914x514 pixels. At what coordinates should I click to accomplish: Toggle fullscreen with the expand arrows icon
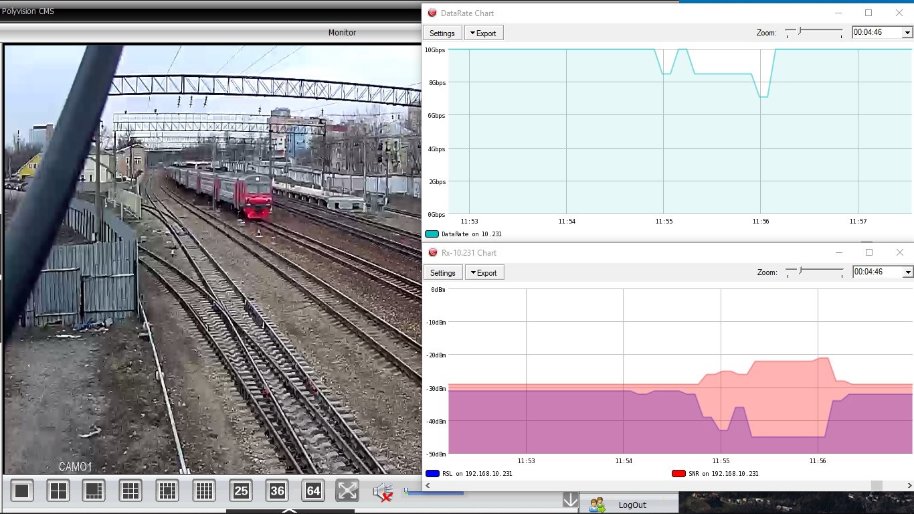coord(347,491)
